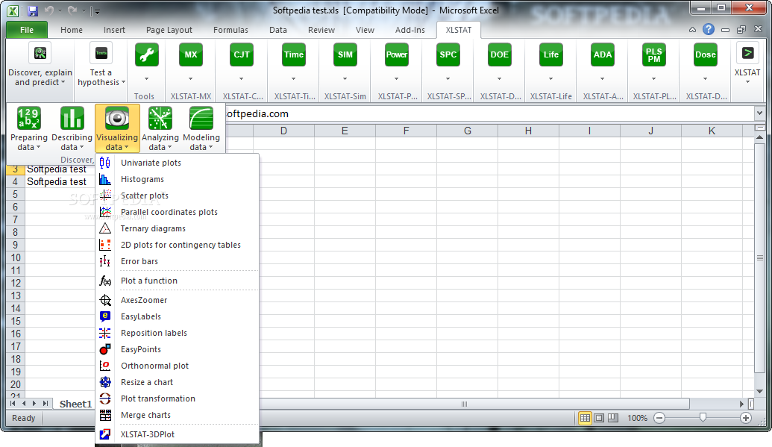
Task: Choose Resize a chart
Action: coord(177,382)
